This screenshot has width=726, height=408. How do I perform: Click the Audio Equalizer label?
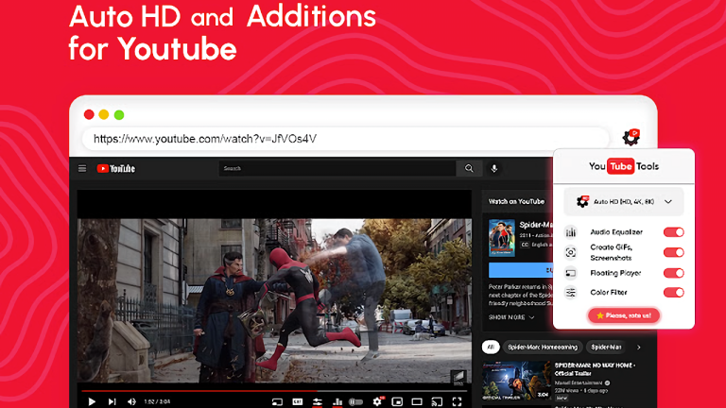[616, 231]
